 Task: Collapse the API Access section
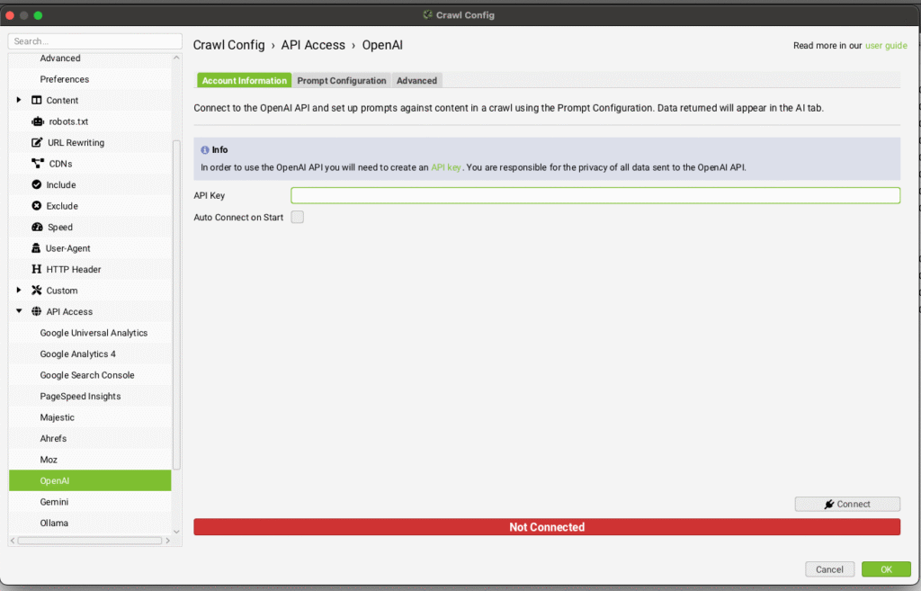(x=19, y=311)
